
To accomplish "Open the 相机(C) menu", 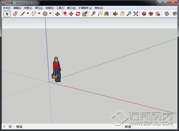I will (39, 8).
